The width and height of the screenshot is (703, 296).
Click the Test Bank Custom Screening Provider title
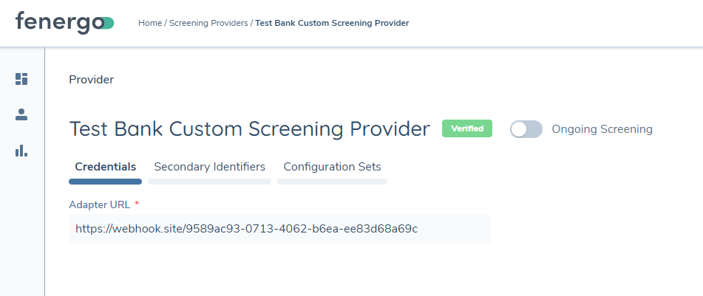[x=249, y=129]
